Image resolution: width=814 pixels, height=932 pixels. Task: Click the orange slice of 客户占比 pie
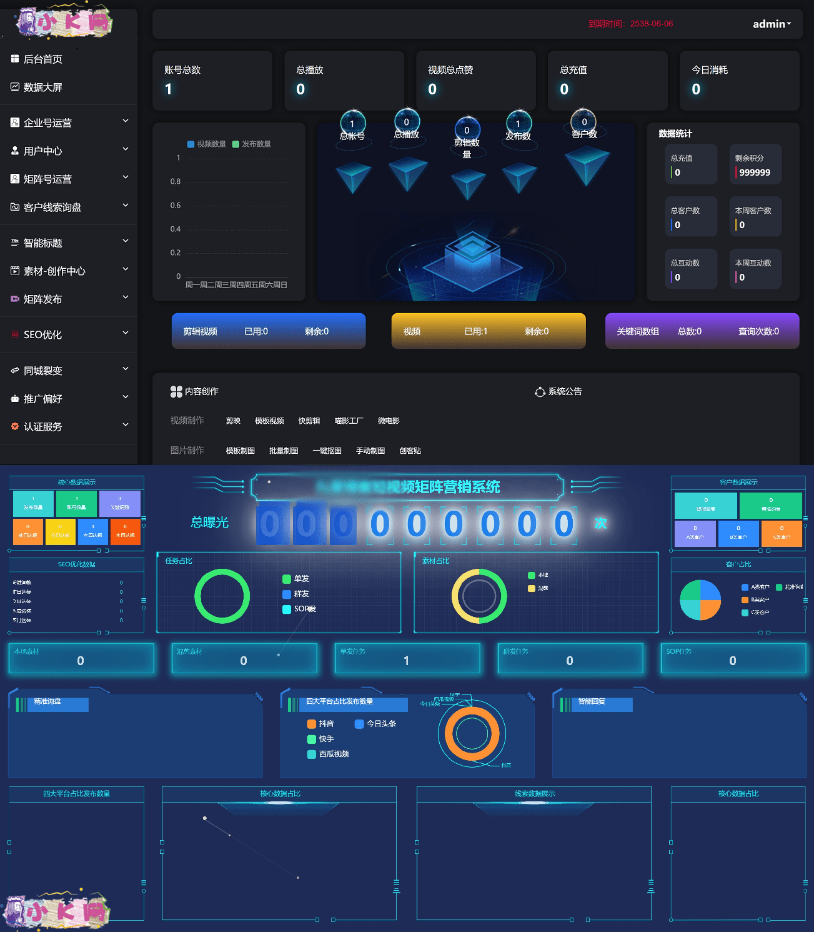(710, 609)
